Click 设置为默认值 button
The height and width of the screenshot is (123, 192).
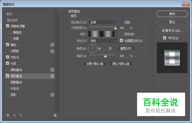(95, 64)
